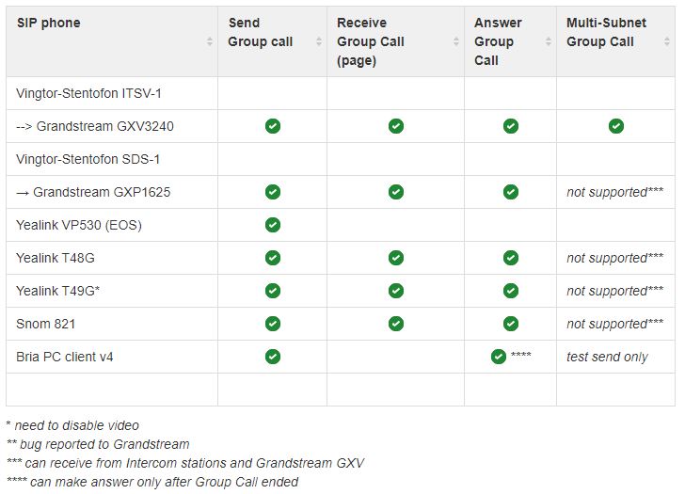The image size is (685, 494).
Task: Sort by Send Group call column arrows
Action: tap(319, 41)
